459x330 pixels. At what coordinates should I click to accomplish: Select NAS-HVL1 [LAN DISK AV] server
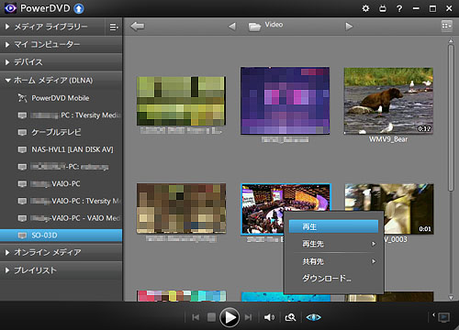coord(73,149)
